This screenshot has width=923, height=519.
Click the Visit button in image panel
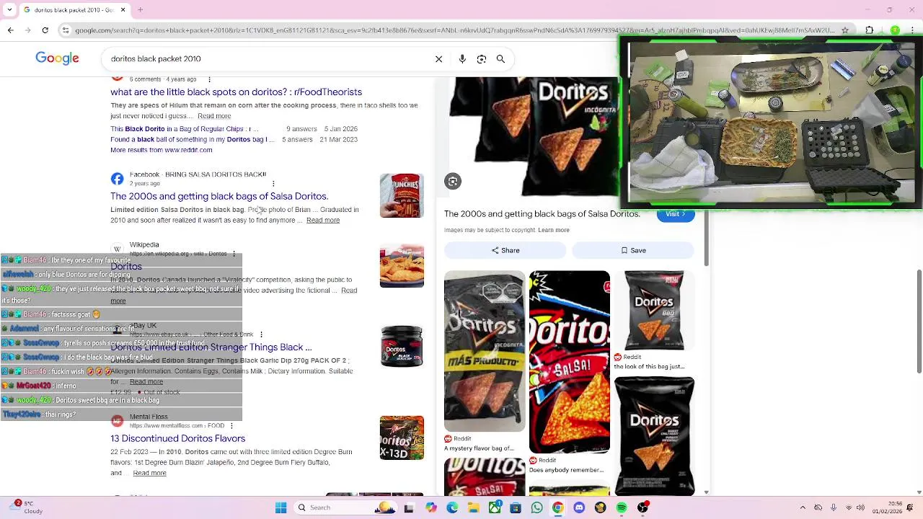tap(676, 214)
